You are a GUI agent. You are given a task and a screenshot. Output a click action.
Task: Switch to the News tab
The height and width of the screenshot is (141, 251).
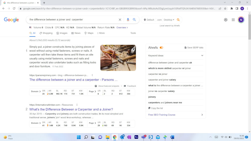pyautogui.click(x=76, y=33)
